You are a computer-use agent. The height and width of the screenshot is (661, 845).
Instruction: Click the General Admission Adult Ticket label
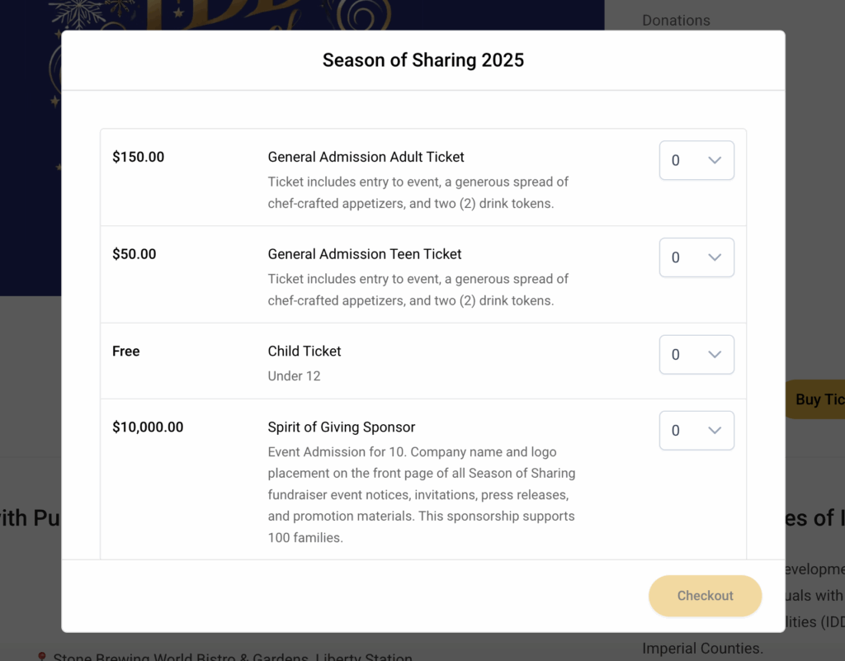(366, 156)
